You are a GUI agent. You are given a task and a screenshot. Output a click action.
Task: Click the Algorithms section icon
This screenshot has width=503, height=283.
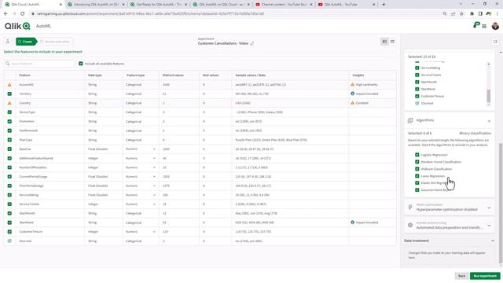click(410, 120)
